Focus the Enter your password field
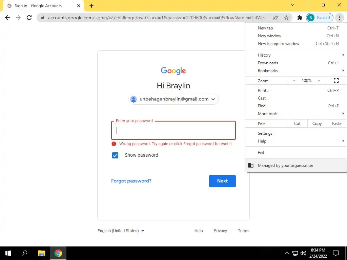The height and width of the screenshot is (260, 347). click(x=173, y=130)
